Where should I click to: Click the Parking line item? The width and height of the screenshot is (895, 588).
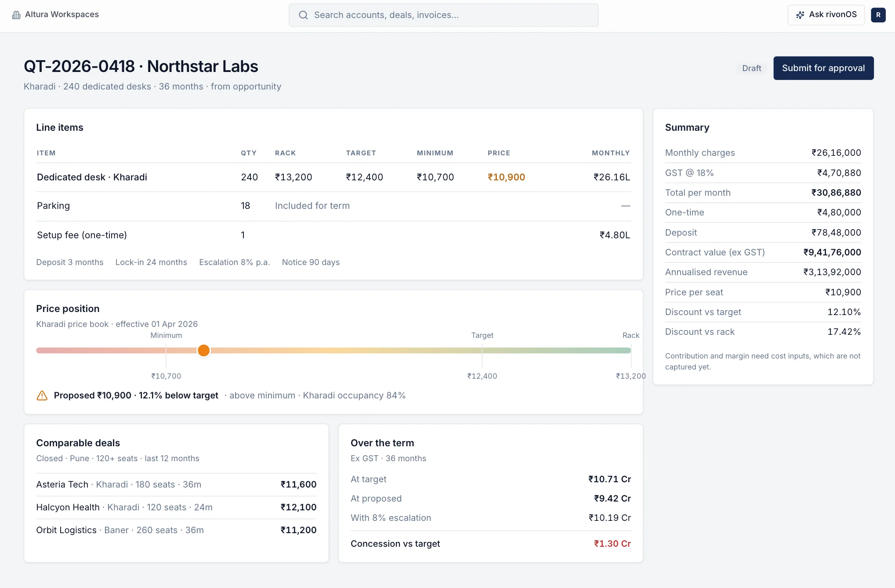tap(53, 206)
